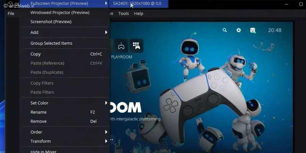Screen dimensions: 306x153
Task: Click the PlayStation search magnifier icon
Action: [x=225, y=30]
